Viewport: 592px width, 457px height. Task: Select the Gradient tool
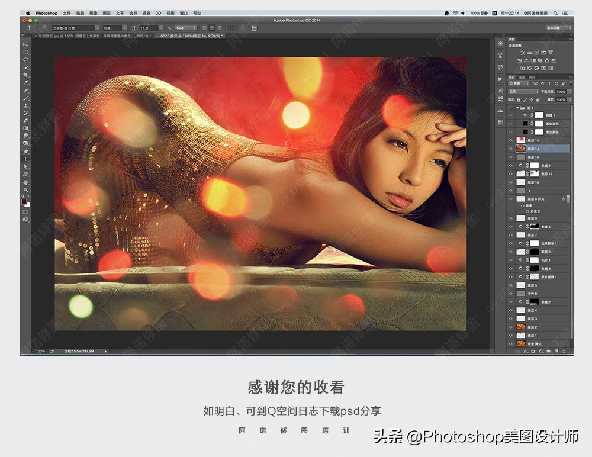(25, 128)
